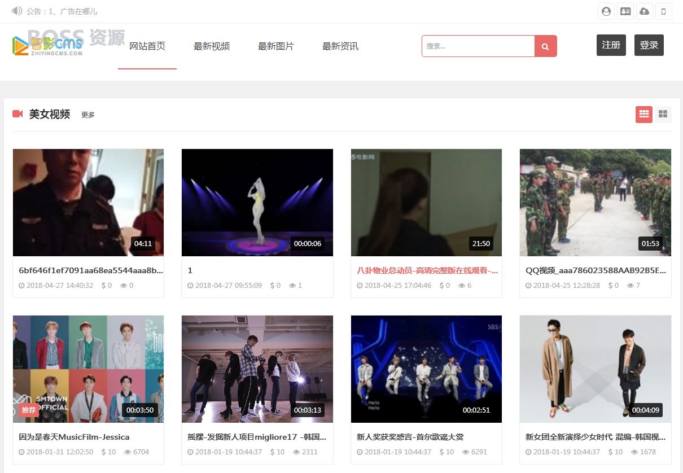Click the 04:11 duration badge

[143, 244]
